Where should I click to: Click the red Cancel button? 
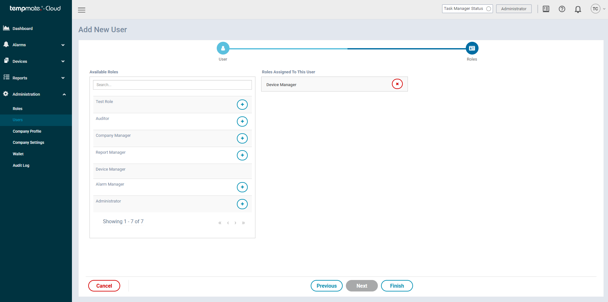click(104, 286)
